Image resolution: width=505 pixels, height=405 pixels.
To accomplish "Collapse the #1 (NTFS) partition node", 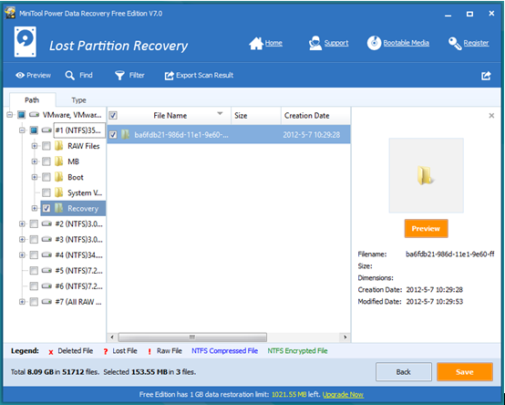I will coord(22,130).
